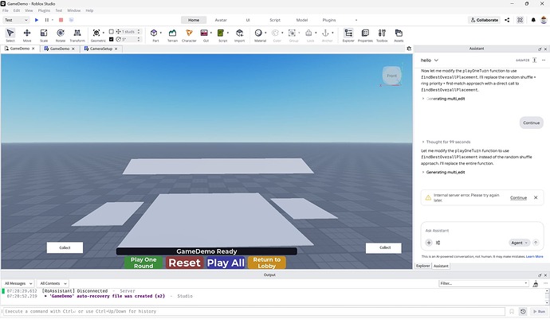The width and height of the screenshot is (550, 327).
Task: Switch to the Home ribbon tab
Action: (x=194, y=20)
